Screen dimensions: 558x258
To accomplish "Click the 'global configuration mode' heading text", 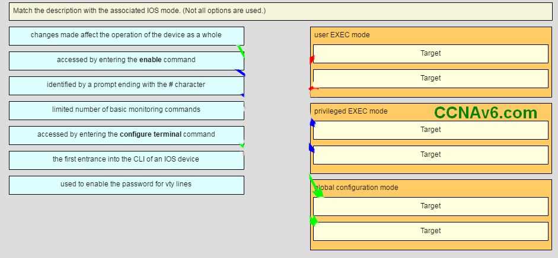I will click(x=356, y=188).
